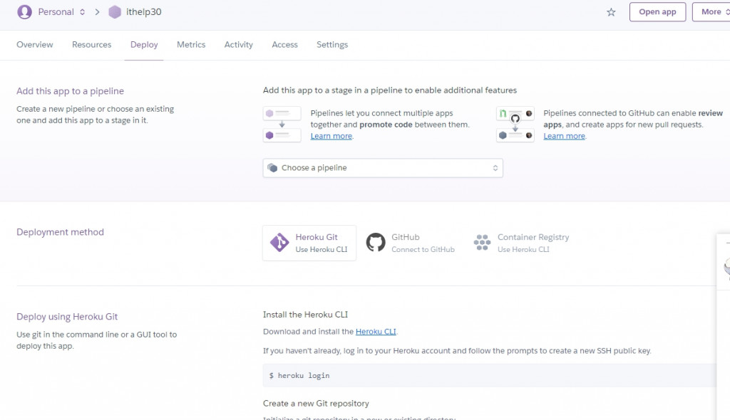Expand the More menu button
Image resolution: width=730 pixels, height=420 pixels.
point(713,12)
